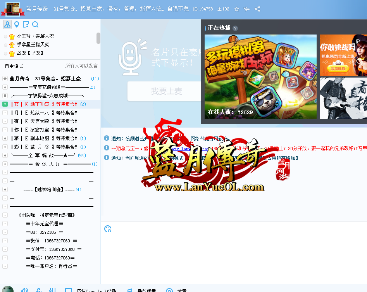The image size is (367, 292).
Task: Expand the 副本地图 channel entry
Action: click(x=5, y=138)
